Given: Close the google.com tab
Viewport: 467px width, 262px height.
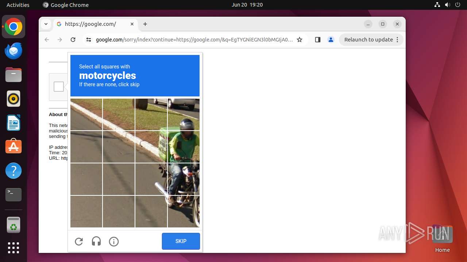Looking at the screenshot, I should click(x=132, y=24).
